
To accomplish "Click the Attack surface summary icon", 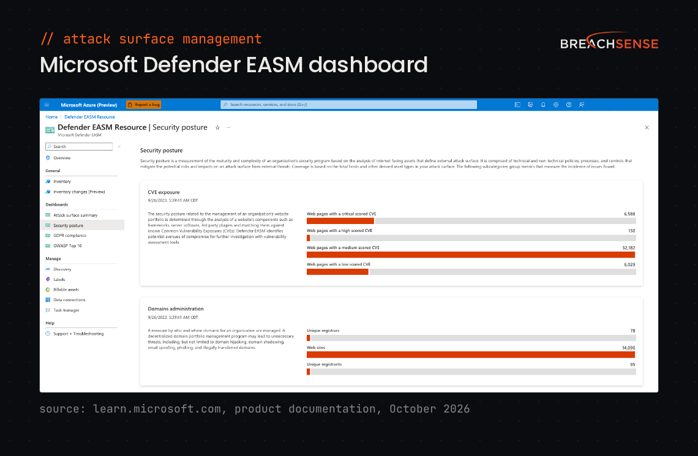I will (x=48, y=215).
